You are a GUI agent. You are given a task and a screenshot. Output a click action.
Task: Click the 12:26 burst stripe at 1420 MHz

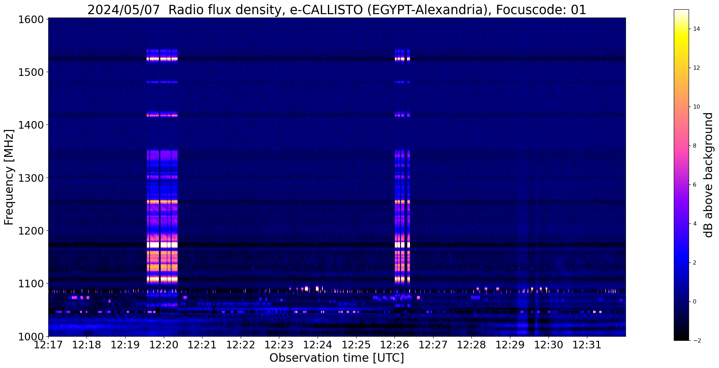[402, 115]
